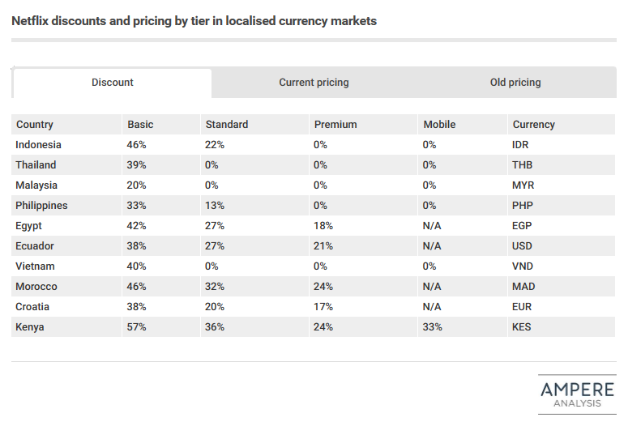The image size is (641, 422).
Task: Click the chart title about Netflix discounts
Action: [194, 21]
